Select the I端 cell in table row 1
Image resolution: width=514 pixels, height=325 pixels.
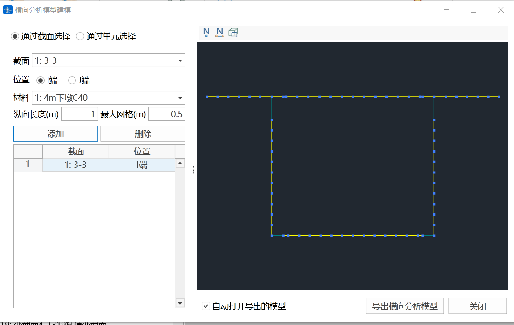pos(142,165)
